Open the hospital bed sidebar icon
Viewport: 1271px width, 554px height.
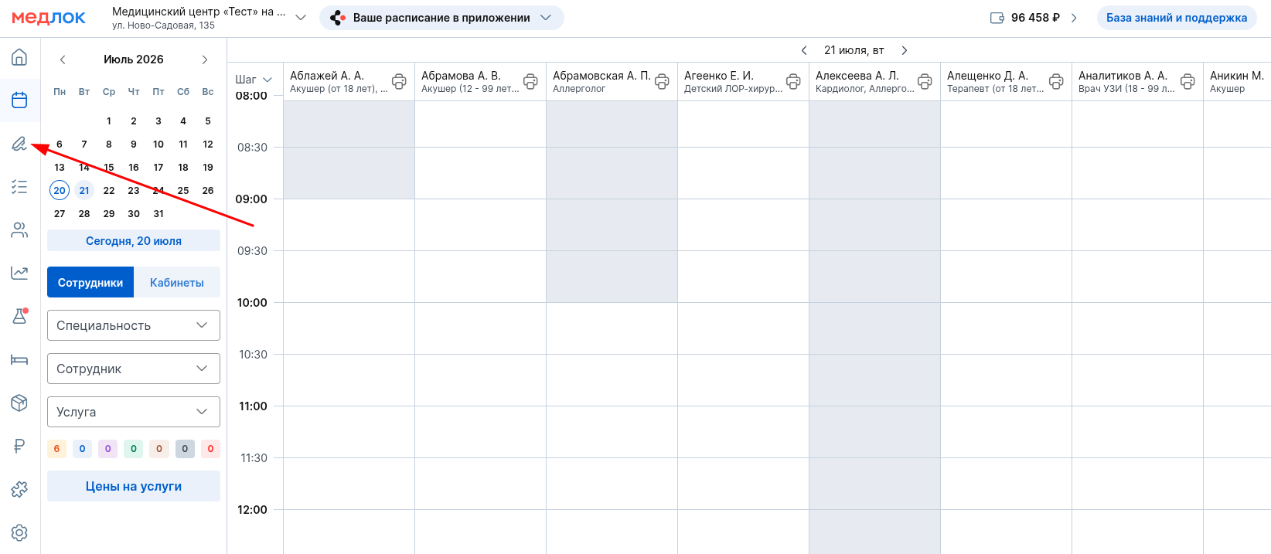[x=19, y=359]
